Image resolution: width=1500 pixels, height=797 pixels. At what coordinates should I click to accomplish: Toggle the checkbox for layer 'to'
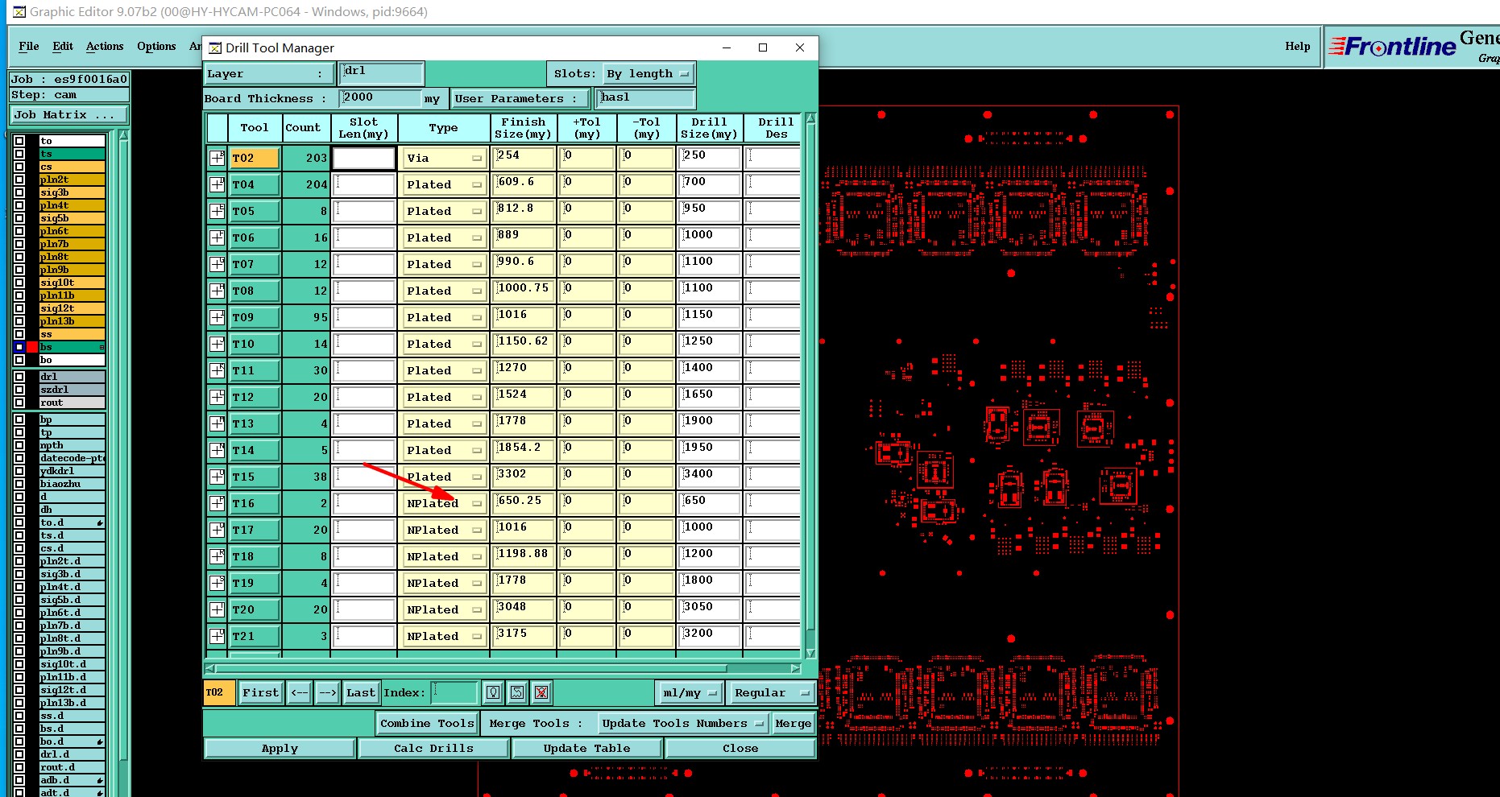click(19, 141)
